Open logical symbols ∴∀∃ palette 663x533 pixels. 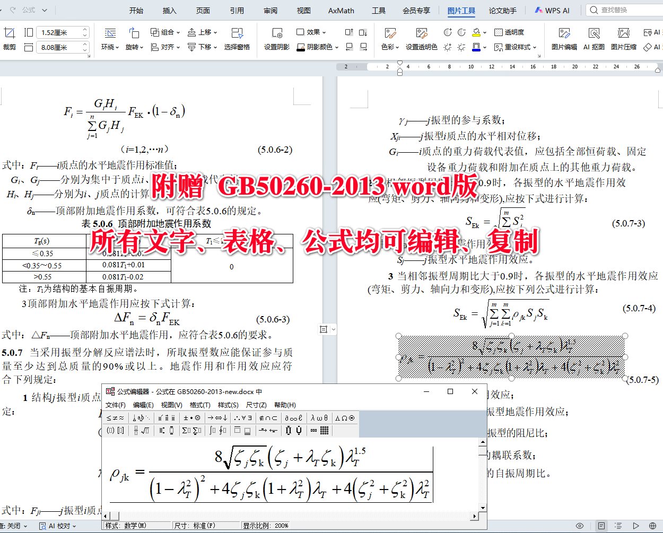pyautogui.click(x=243, y=418)
